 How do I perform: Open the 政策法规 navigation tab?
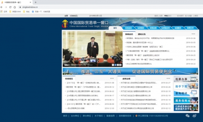pos(153,28)
